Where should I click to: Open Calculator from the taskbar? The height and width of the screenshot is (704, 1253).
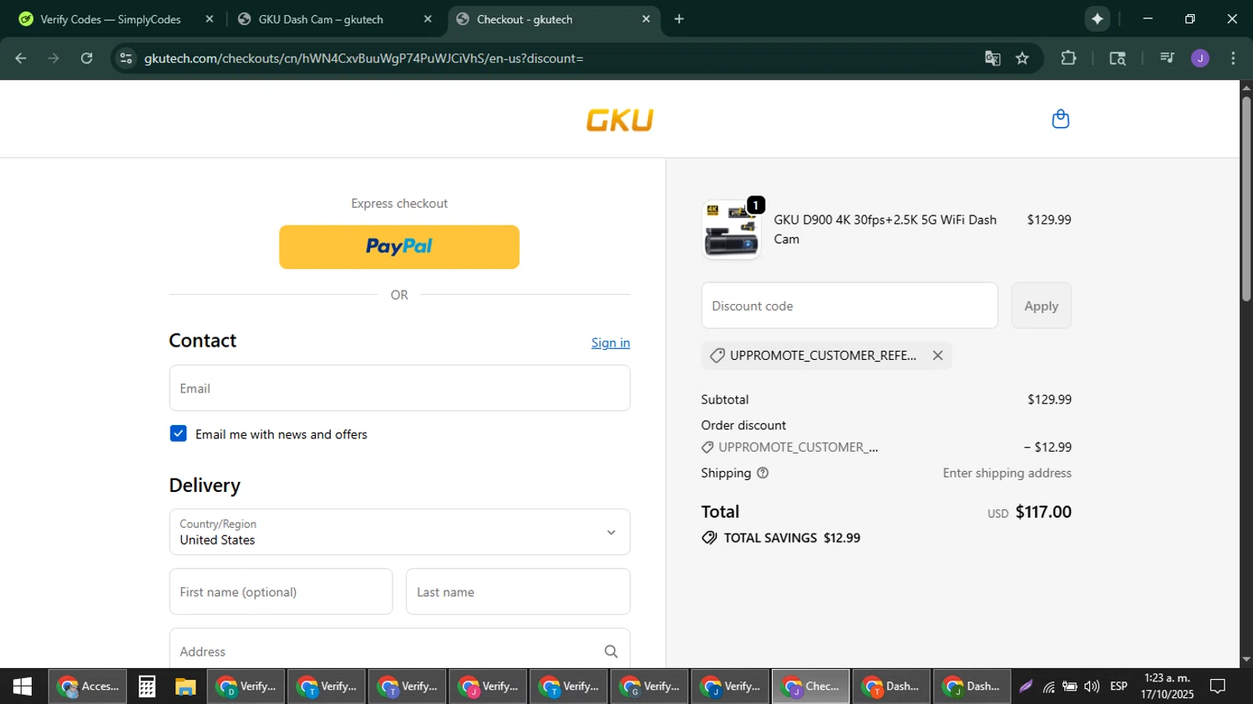click(147, 686)
